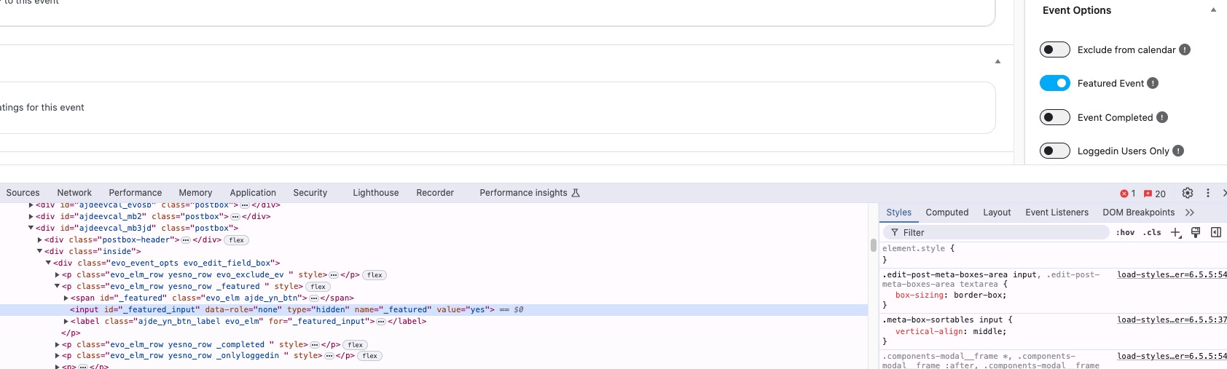1227x369 pixels.
Task: Open the Application tab
Action: [253, 193]
